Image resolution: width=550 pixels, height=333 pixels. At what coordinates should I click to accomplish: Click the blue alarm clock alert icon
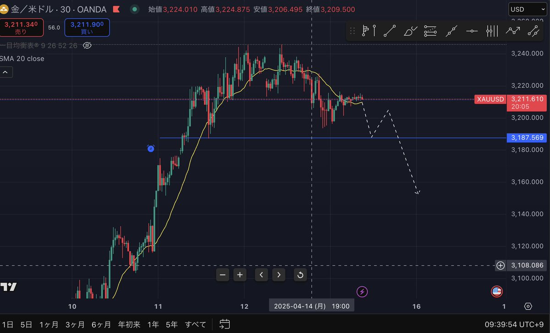151,148
